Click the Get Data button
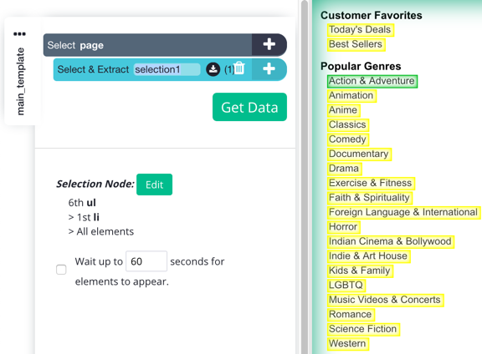The image size is (482, 354). pyautogui.click(x=249, y=107)
